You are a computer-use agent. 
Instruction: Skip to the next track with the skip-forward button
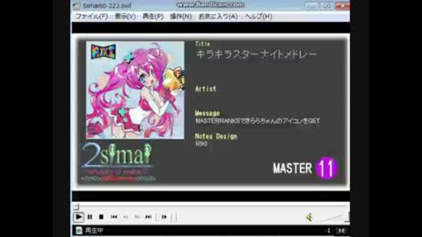pos(148,217)
